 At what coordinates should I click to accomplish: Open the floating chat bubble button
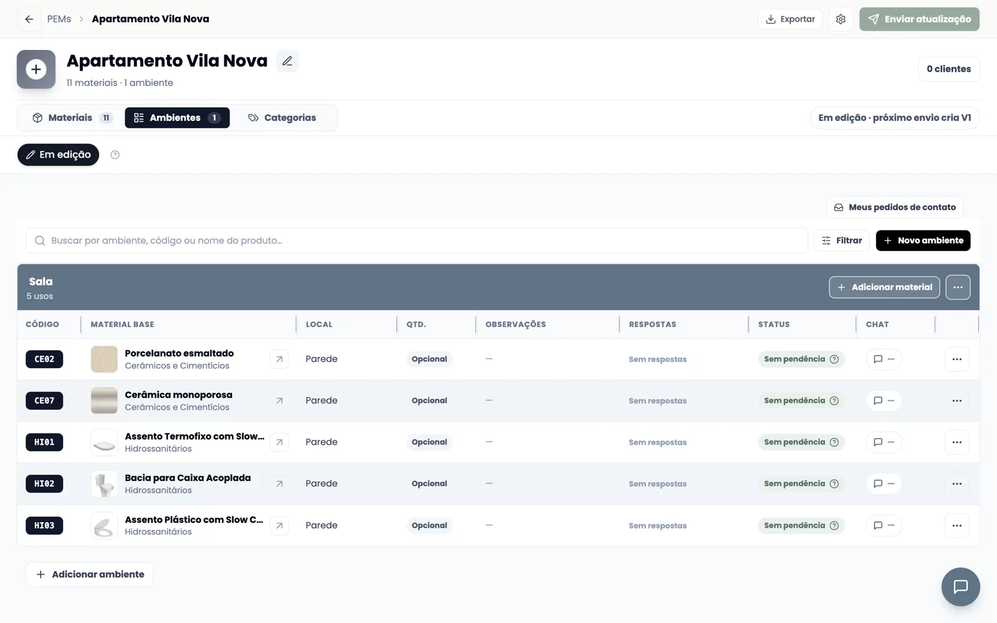click(960, 586)
